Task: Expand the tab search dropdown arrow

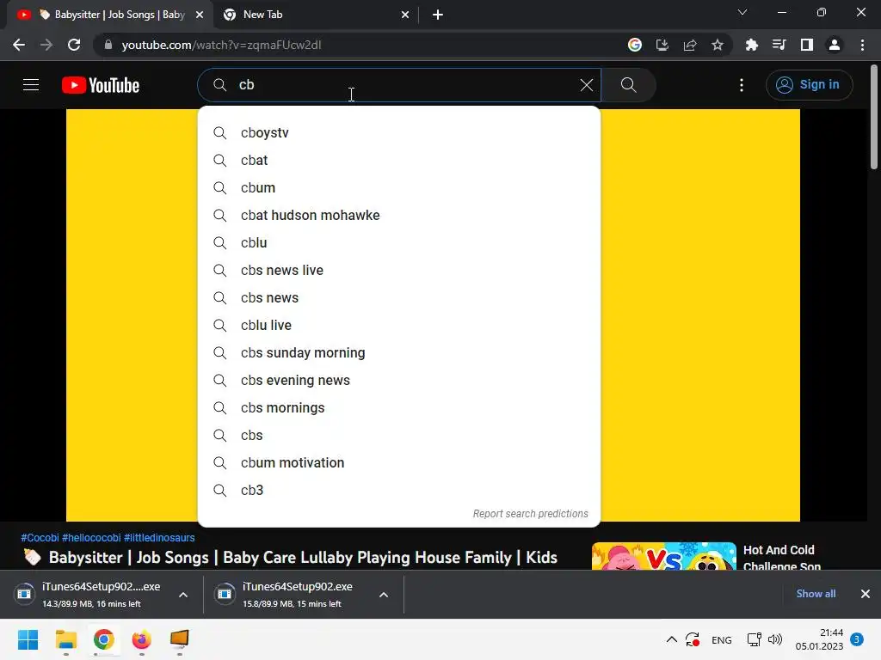Action: [742, 12]
